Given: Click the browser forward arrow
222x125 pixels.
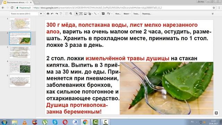Looking at the screenshot, I should 8,8.
